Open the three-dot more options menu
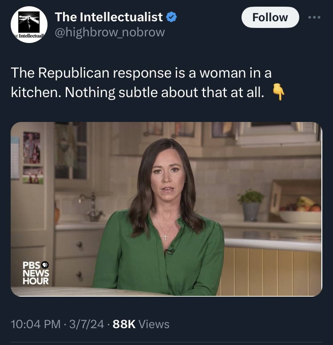333x345 pixels. pyautogui.click(x=315, y=17)
